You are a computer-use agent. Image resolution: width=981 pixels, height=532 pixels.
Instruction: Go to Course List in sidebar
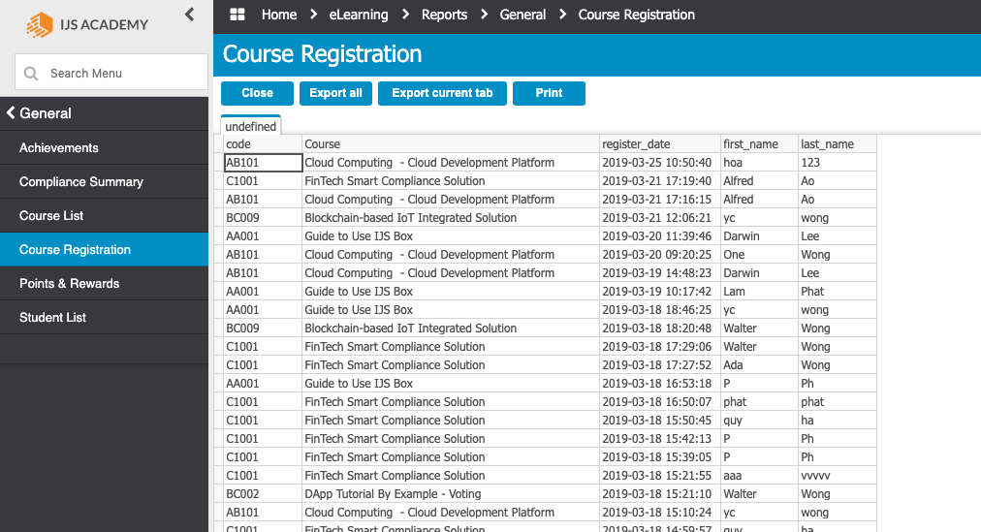click(51, 216)
